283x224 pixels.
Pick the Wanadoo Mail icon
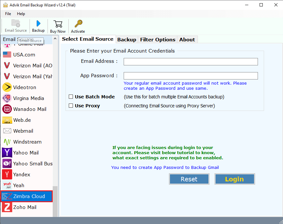pyautogui.click(x=7, y=109)
